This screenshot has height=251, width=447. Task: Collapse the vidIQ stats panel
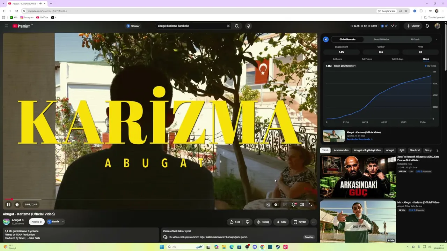point(437,39)
